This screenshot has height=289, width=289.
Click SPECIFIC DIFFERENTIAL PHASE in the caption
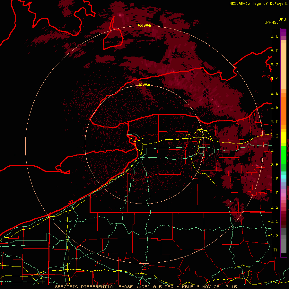(x=94, y=287)
